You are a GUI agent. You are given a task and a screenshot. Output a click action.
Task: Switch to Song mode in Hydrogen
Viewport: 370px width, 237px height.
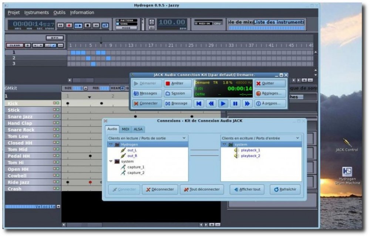pos(126,24)
